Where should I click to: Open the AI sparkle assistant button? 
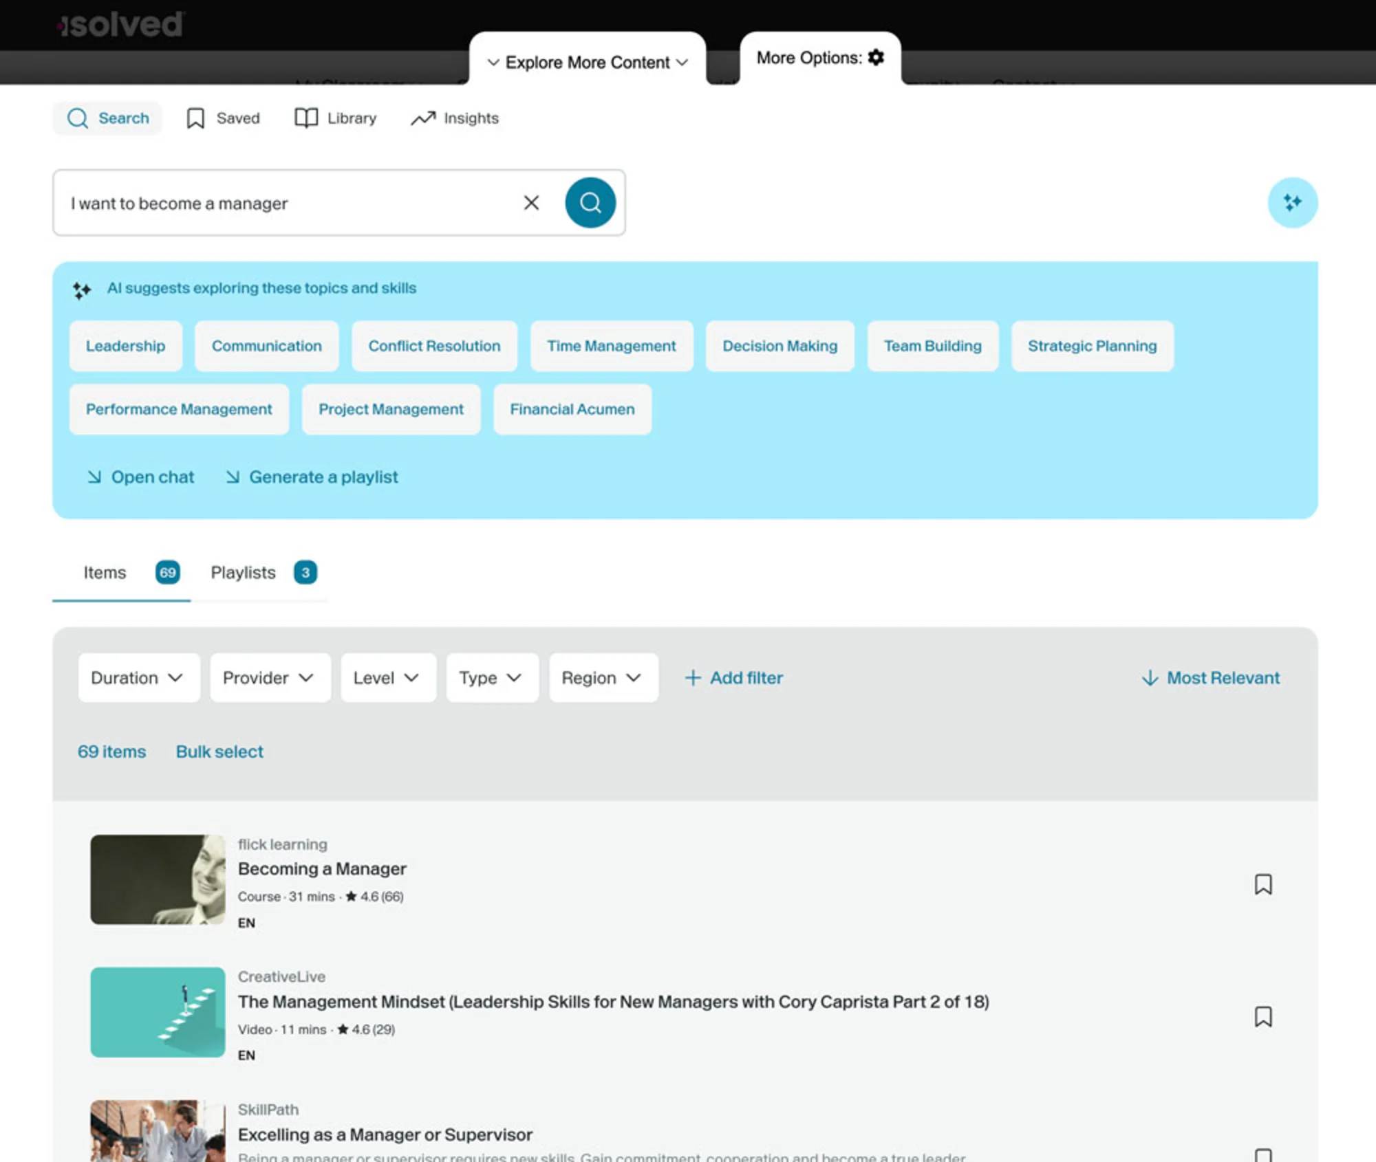[1292, 203]
